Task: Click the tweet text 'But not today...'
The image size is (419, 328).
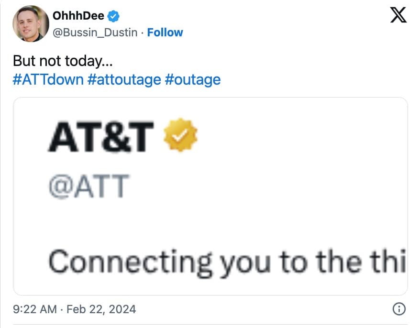Action: (57, 61)
